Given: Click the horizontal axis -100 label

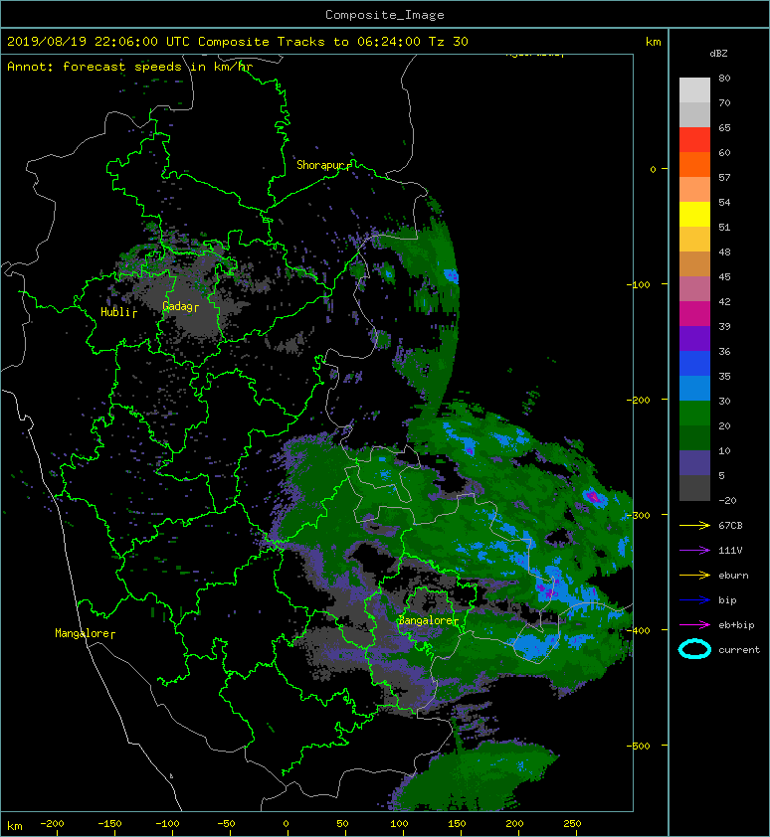Looking at the screenshot, I should pyautogui.click(x=167, y=823).
